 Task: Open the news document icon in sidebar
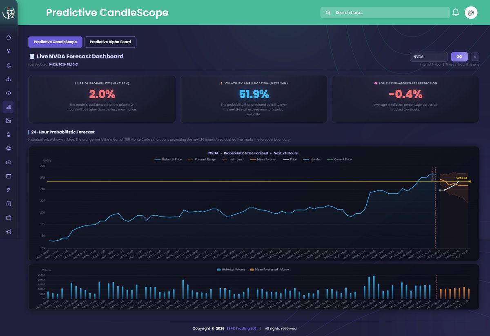tap(9, 204)
